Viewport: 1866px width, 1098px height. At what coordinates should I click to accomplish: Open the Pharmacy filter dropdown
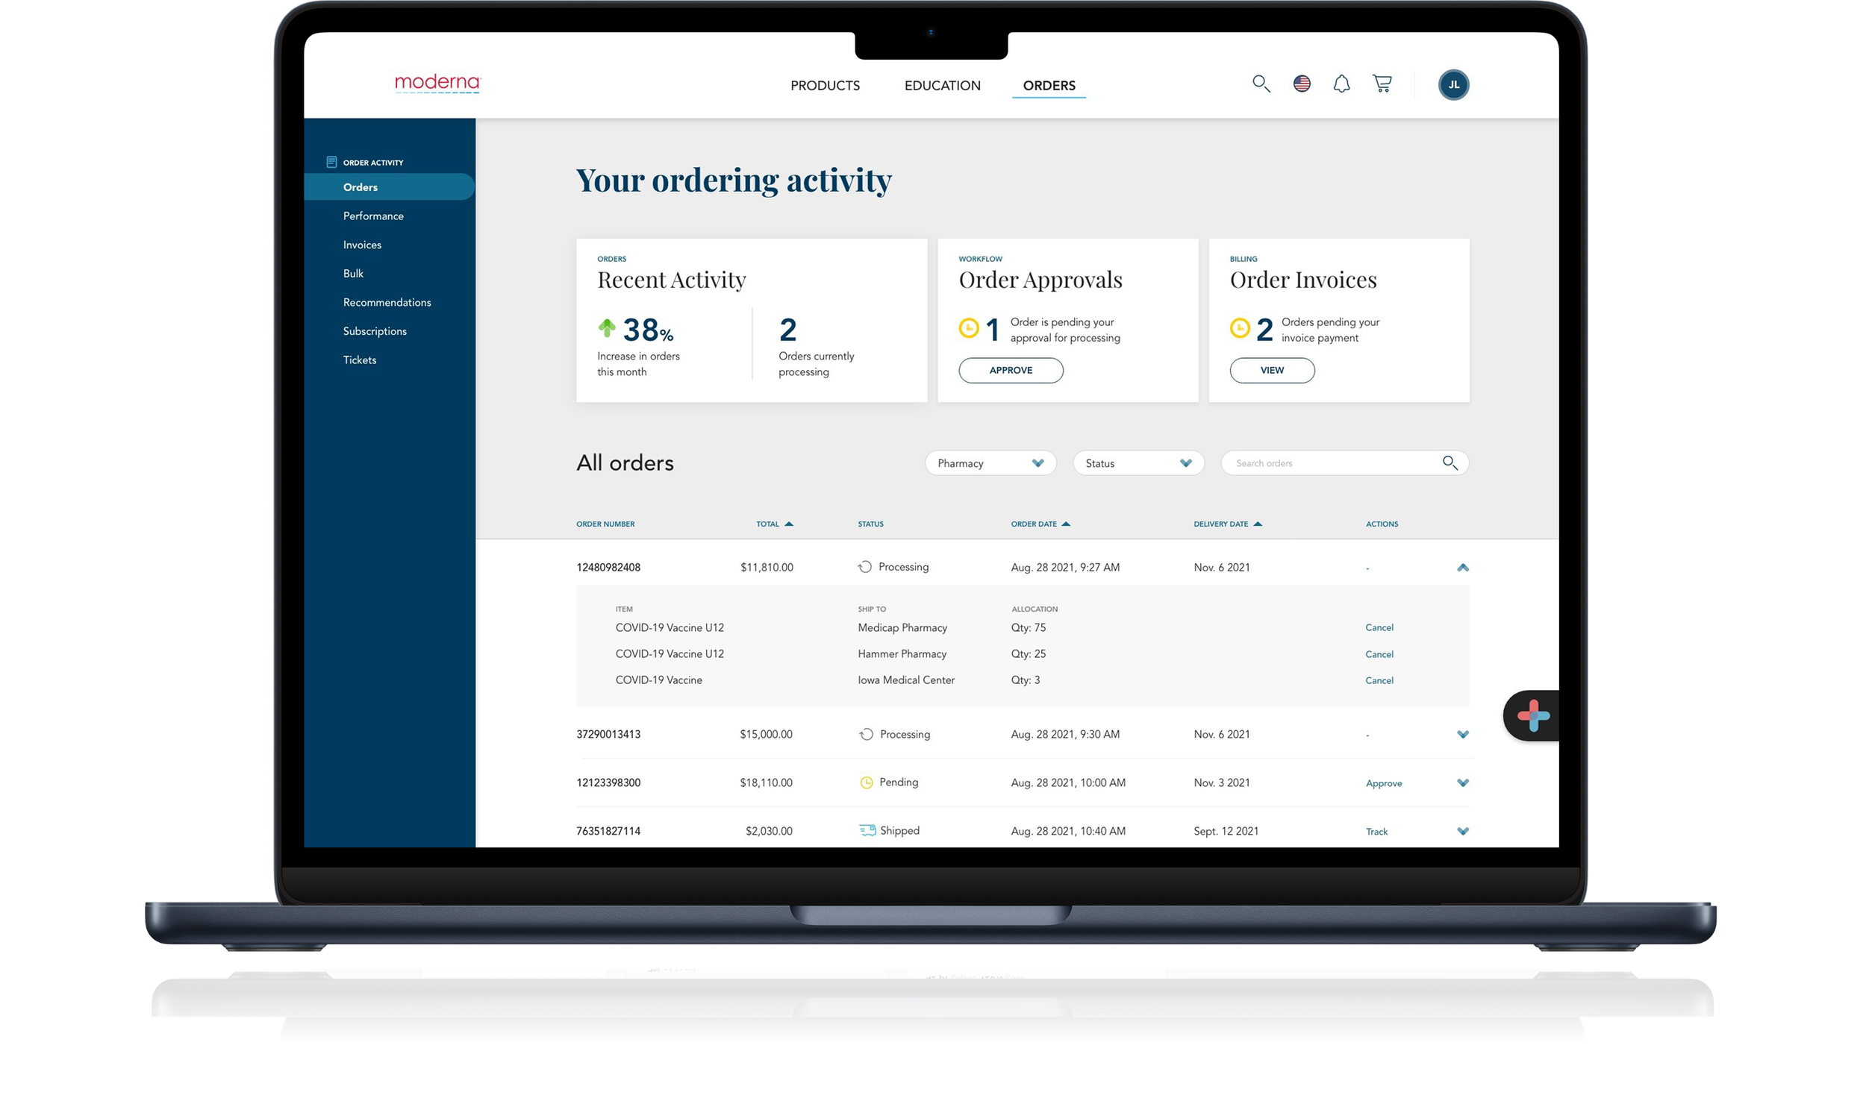[x=990, y=463]
